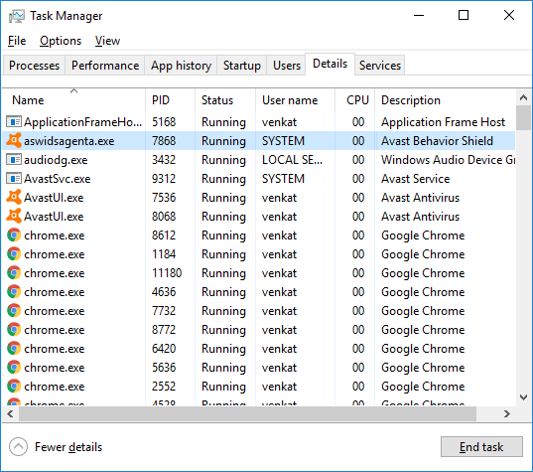Image resolution: width=533 pixels, height=472 pixels.
Task: Click Chrome icon for PID 8612 row
Action: coord(14,236)
